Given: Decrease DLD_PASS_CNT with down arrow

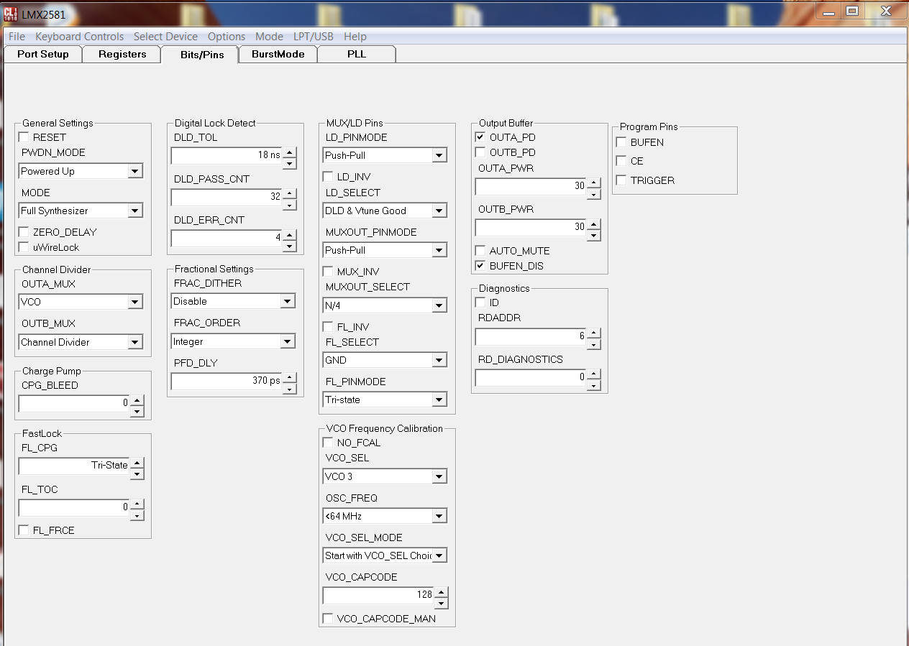Looking at the screenshot, I should coord(289,205).
